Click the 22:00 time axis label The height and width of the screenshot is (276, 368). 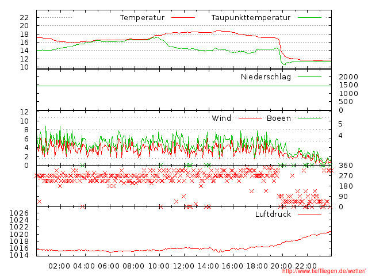[x=306, y=266]
